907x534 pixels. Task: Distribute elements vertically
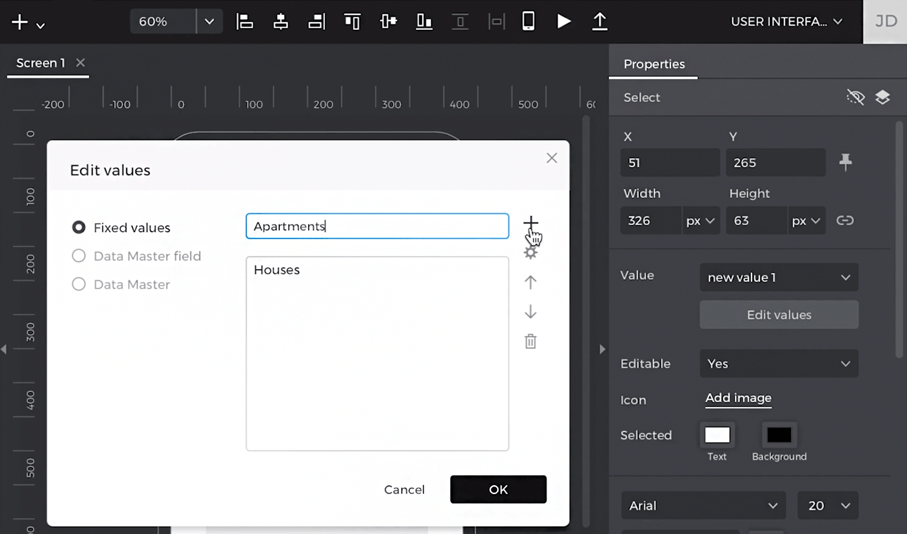point(460,22)
